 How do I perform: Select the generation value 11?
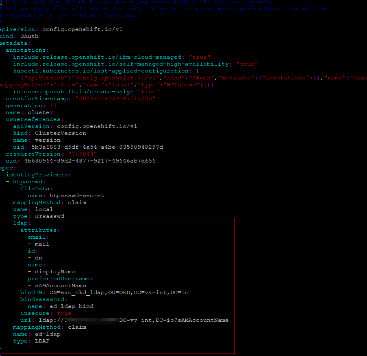pos(53,105)
